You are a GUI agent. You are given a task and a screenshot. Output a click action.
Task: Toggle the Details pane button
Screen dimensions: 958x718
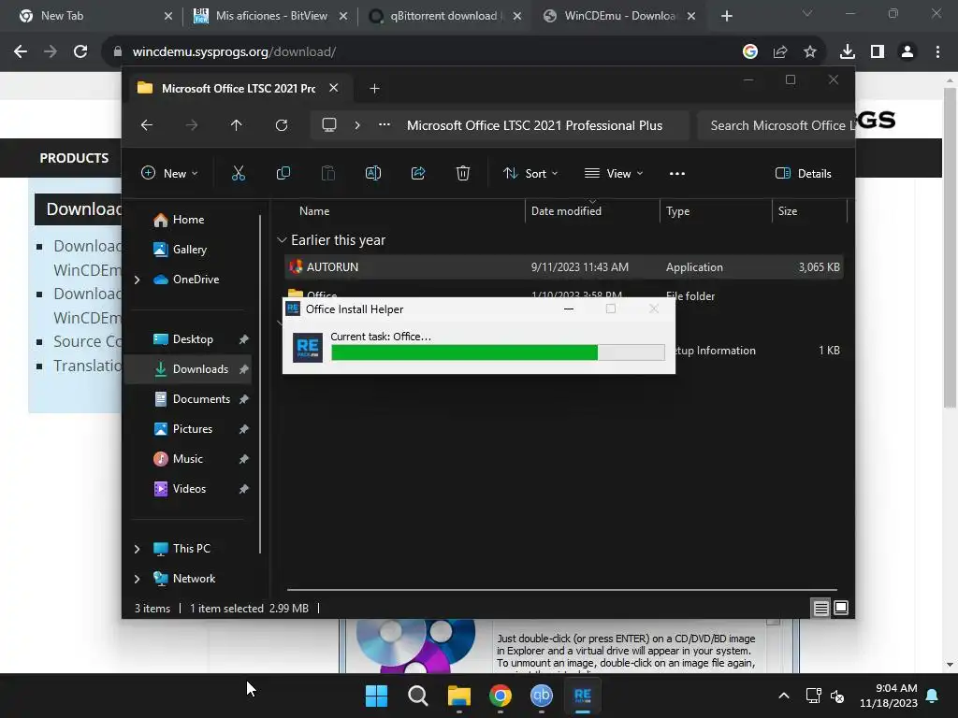804,173
